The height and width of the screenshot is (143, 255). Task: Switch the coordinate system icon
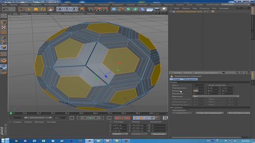click(x=81, y=9)
